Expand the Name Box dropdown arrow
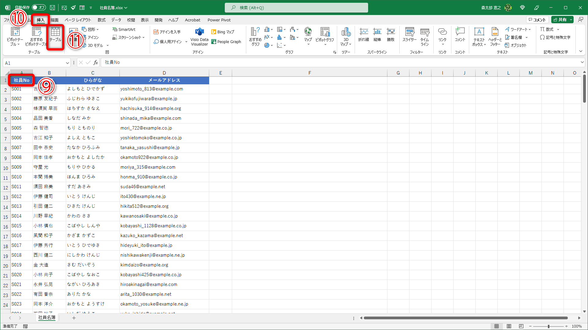588x330 pixels. (67, 63)
